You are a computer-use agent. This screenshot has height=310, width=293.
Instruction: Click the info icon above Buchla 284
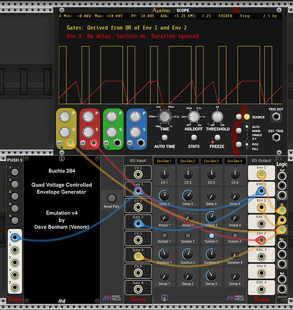click(x=61, y=159)
